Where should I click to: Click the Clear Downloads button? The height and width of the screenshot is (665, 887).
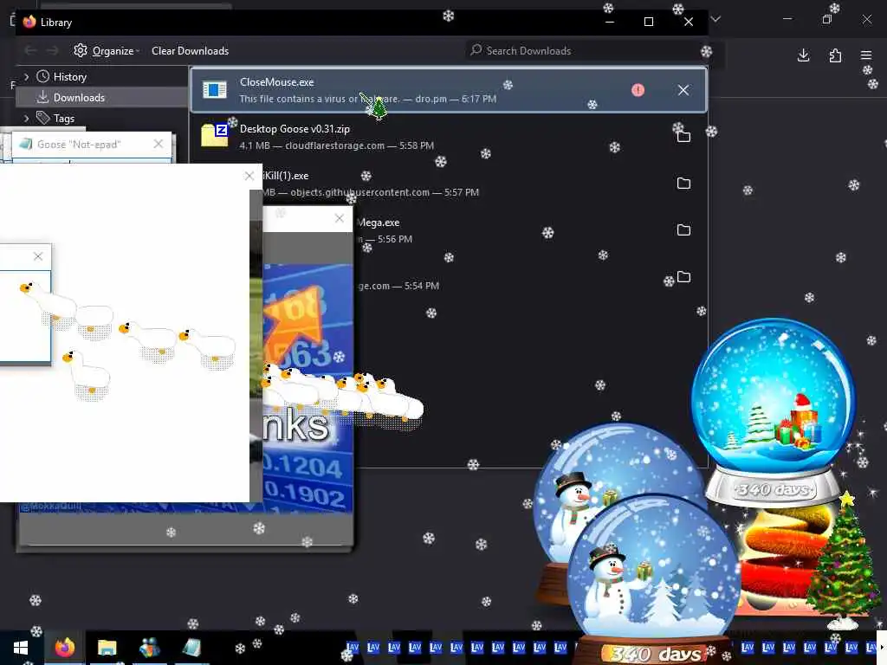[x=190, y=51]
